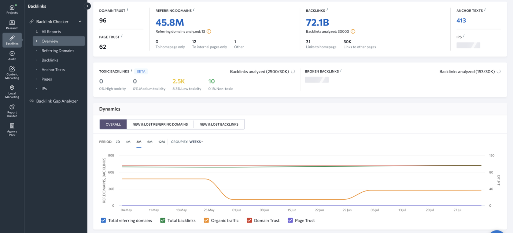Image resolution: width=513 pixels, height=233 pixels.
Task: Open the Group By Weeks dropdown
Action: pos(196,142)
